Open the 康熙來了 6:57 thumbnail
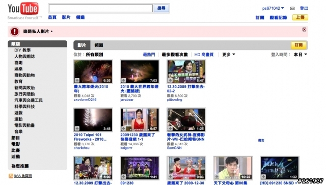 tap(140, 120)
